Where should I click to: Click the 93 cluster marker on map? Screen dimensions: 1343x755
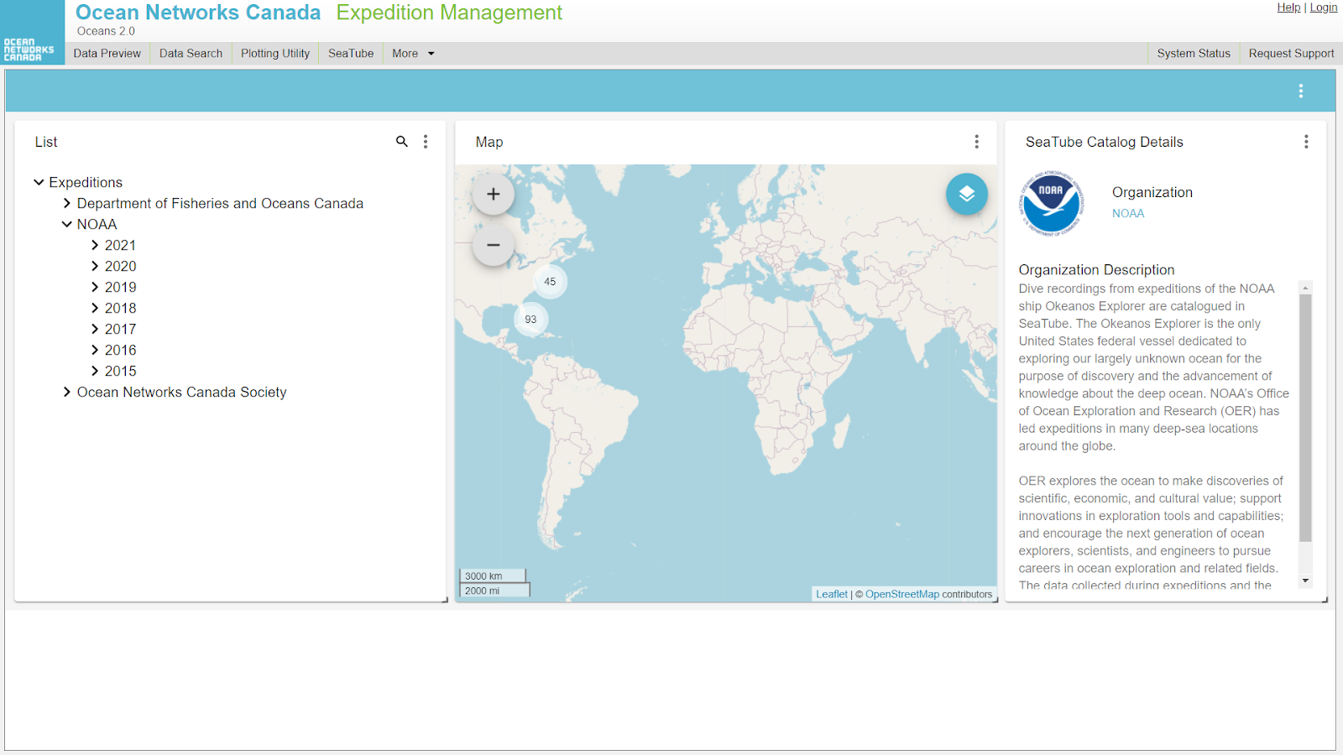click(x=530, y=320)
